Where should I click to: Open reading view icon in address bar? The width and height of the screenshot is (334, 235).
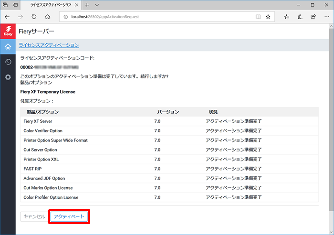258,17
